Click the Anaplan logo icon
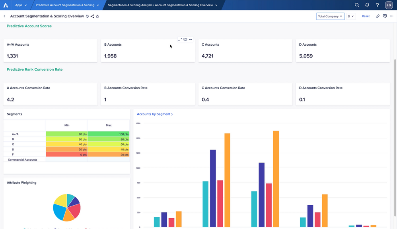Viewport: 397px width, 229px height. tap(6, 5)
